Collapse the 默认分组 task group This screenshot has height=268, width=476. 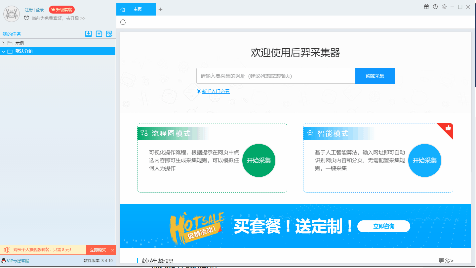3,51
